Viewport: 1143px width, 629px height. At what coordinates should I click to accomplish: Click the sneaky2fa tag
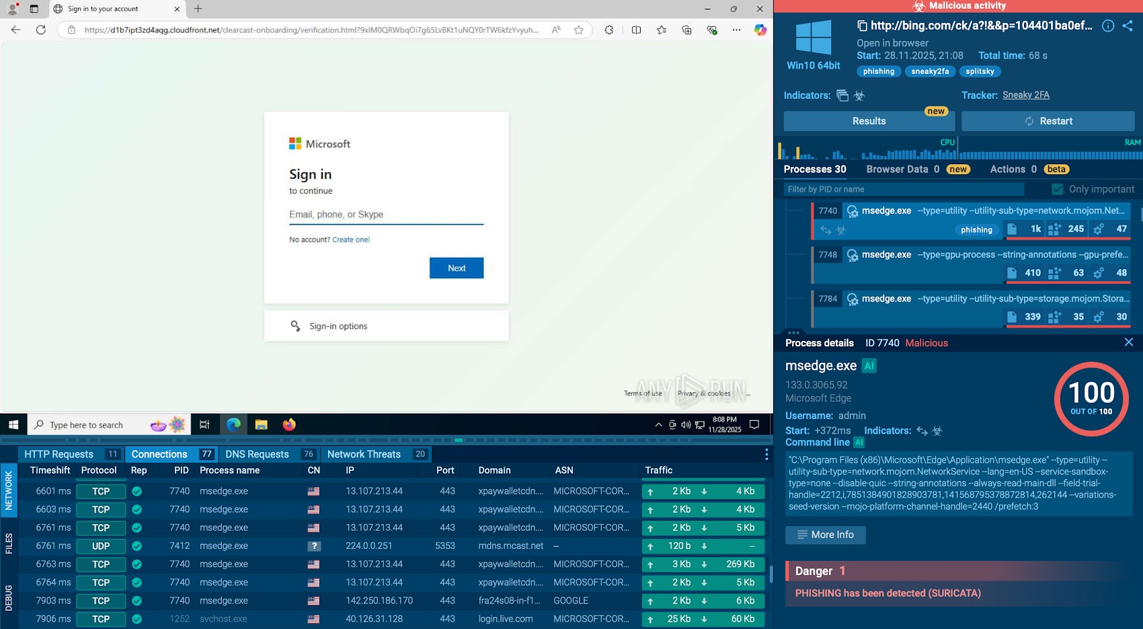pyautogui.click(x=930, y=71)
